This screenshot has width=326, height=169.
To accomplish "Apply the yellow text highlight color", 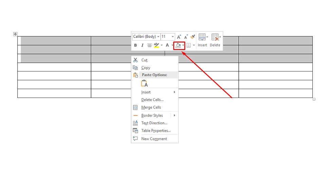I will click(156, 45).
